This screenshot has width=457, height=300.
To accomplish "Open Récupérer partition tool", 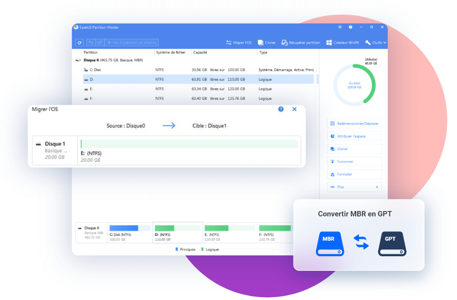I will click(x=301, y=43).
